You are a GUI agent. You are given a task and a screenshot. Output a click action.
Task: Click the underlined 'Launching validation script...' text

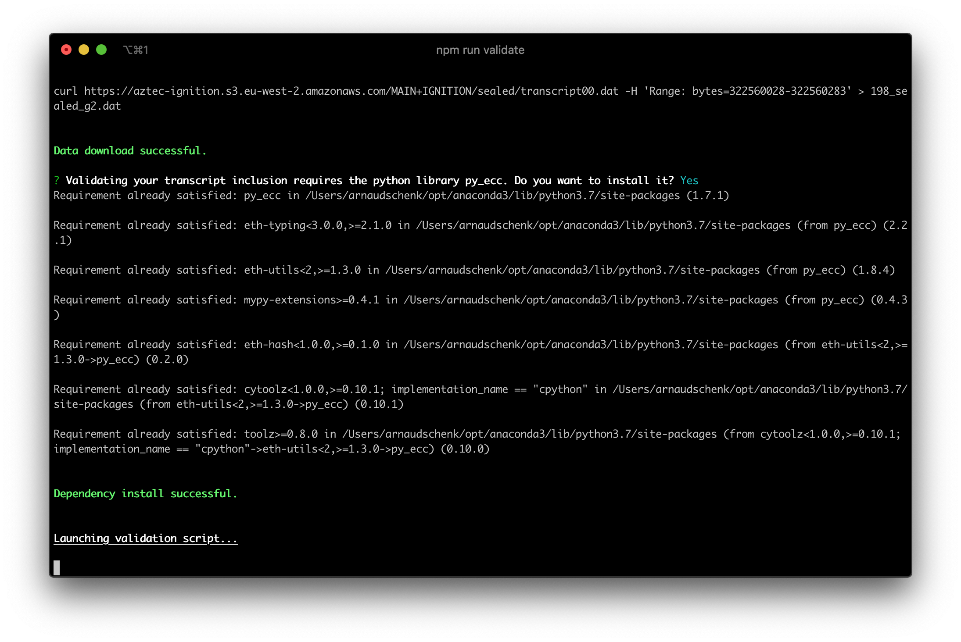pyautogui.click(x=145, y=539)
